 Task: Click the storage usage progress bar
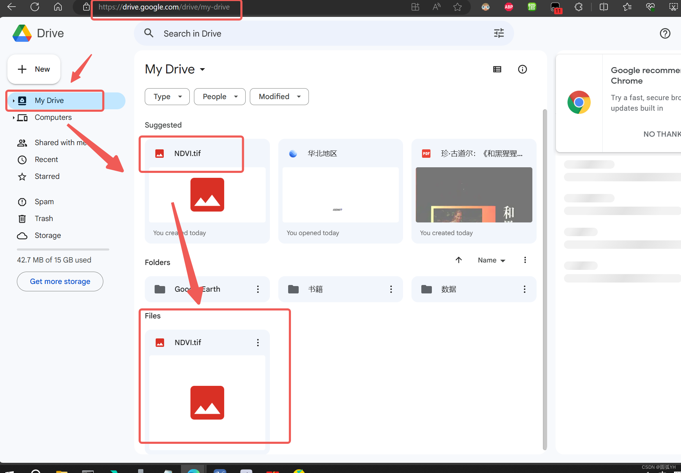[x=63, y=250]
